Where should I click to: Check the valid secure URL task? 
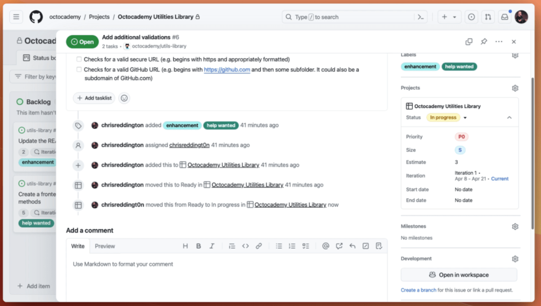(x=79, y=59)
